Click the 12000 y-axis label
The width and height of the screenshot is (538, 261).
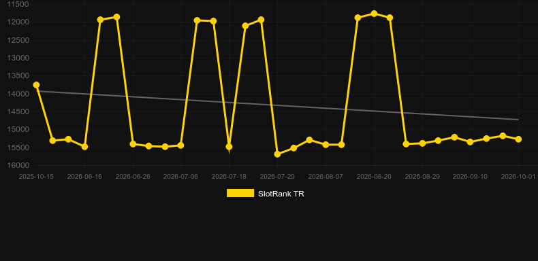18,22
